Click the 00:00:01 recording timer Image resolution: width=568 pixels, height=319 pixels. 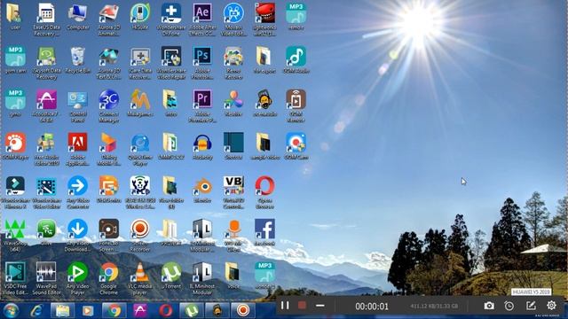[x=372, y=307]
